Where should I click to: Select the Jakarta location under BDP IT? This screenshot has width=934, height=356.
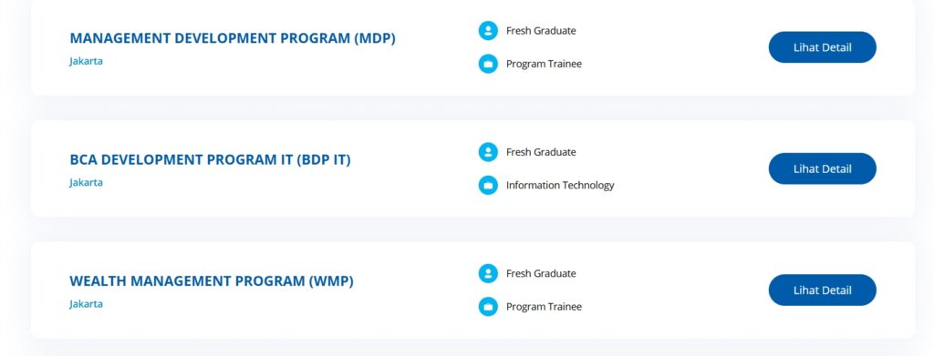pos(86,182)
